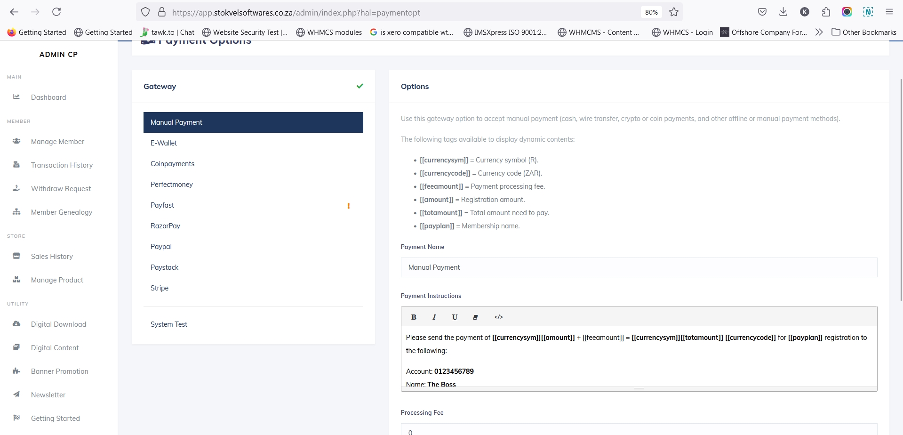Toggle italic in Payment Instructions editor
Viewport: 903px width, 435px height.
click(x=434, y=317)
